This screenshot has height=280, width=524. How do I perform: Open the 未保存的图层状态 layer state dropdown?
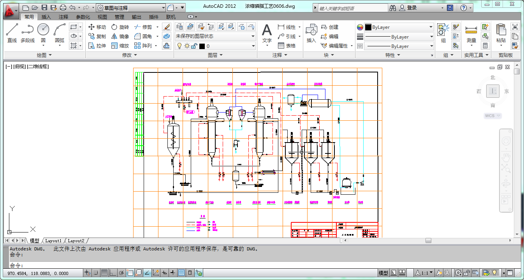tap(215, 36)
